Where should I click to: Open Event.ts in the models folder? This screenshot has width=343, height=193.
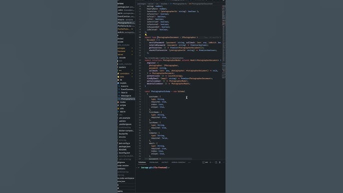point(124,86)
